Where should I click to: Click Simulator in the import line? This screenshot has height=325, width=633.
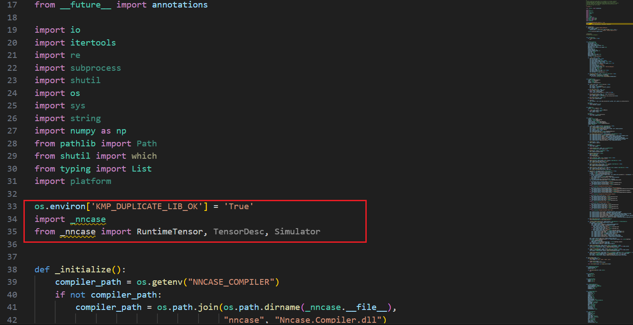tap(297, 232)
